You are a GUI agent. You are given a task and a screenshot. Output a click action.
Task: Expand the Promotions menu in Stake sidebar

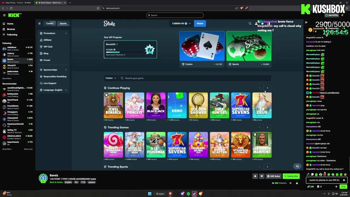[x=53, y=33]
